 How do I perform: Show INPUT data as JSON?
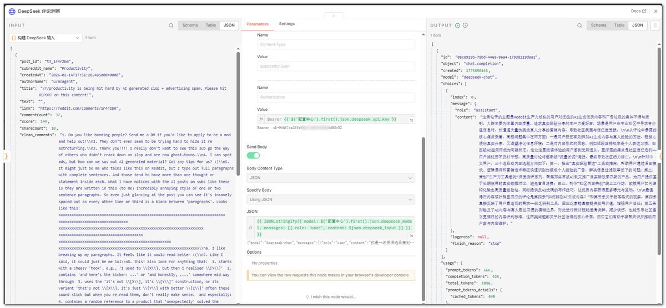(229, 25)
